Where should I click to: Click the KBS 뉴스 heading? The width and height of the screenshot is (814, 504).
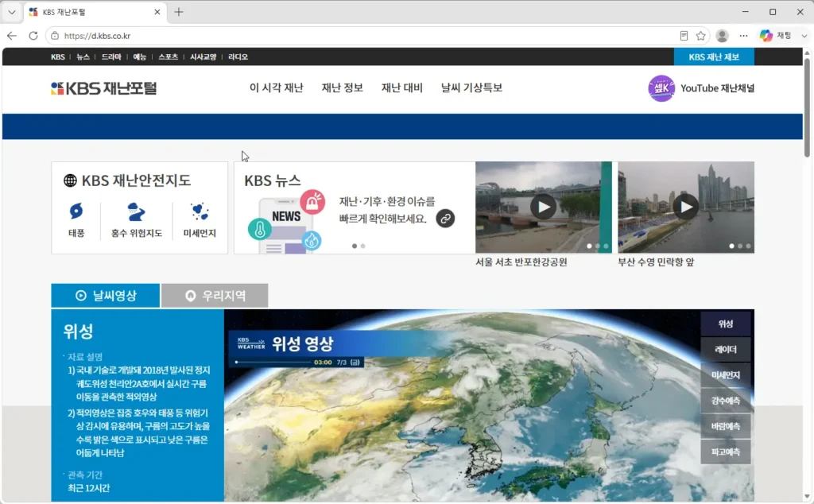(x=273, y=180)
